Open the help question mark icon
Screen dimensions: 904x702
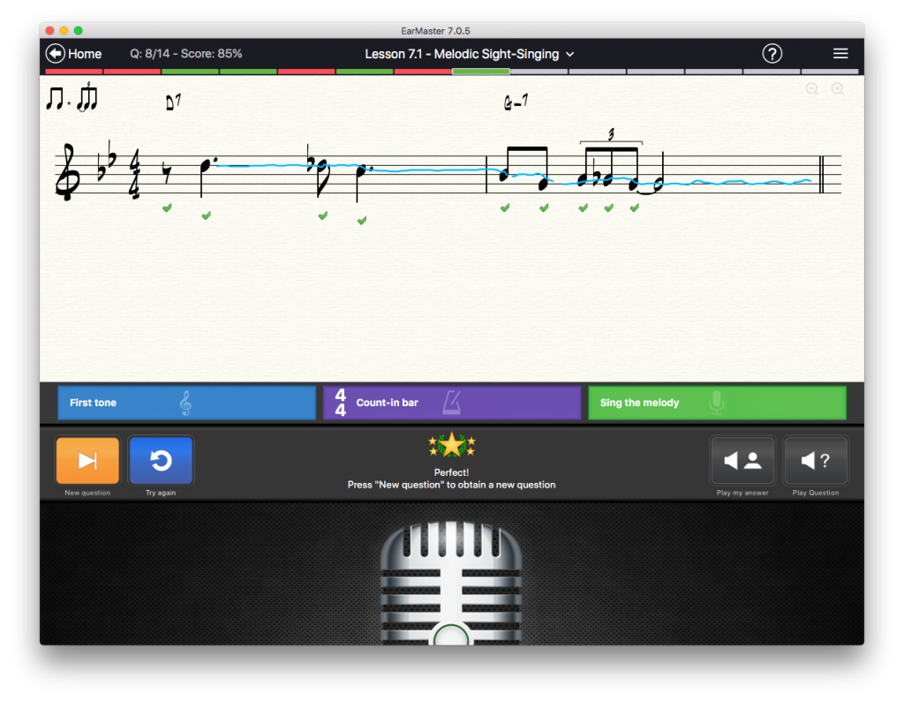772,54
